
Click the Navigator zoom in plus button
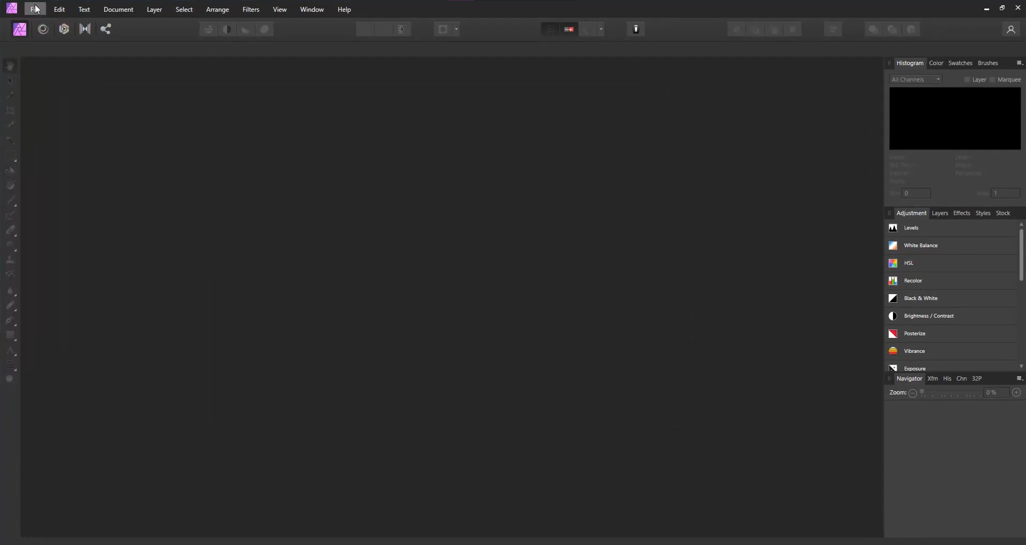1016,393
